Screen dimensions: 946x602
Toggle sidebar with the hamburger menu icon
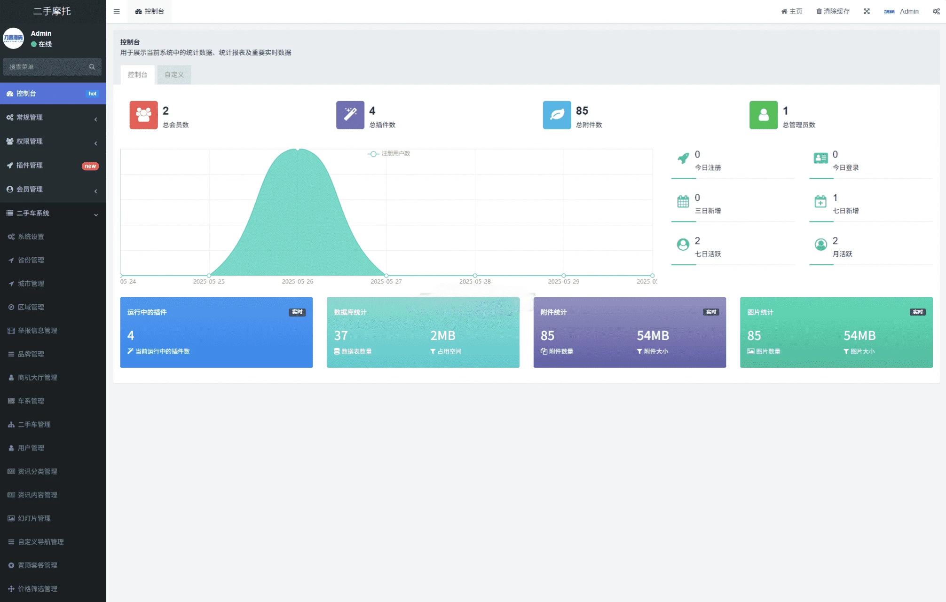tap(117, 11)
